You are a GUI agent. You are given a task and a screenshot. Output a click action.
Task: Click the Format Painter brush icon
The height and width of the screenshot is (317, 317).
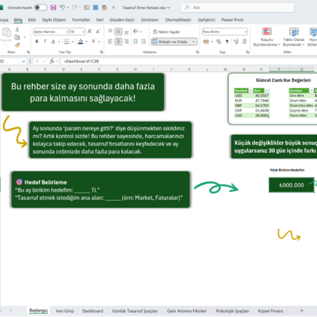pos(17,45)
